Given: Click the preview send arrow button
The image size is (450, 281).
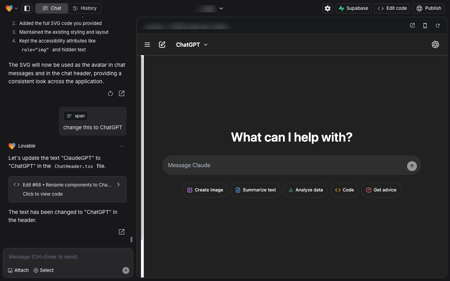Looking at the screenshot, I should point(412,166).
